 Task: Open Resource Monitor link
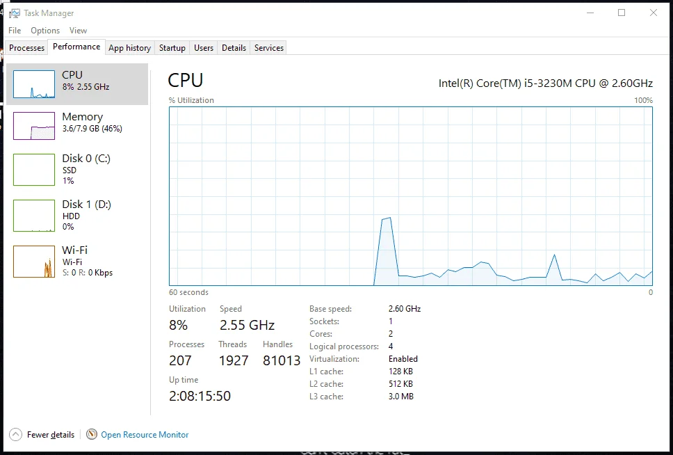pyautogui.click(x=145, y=435)
